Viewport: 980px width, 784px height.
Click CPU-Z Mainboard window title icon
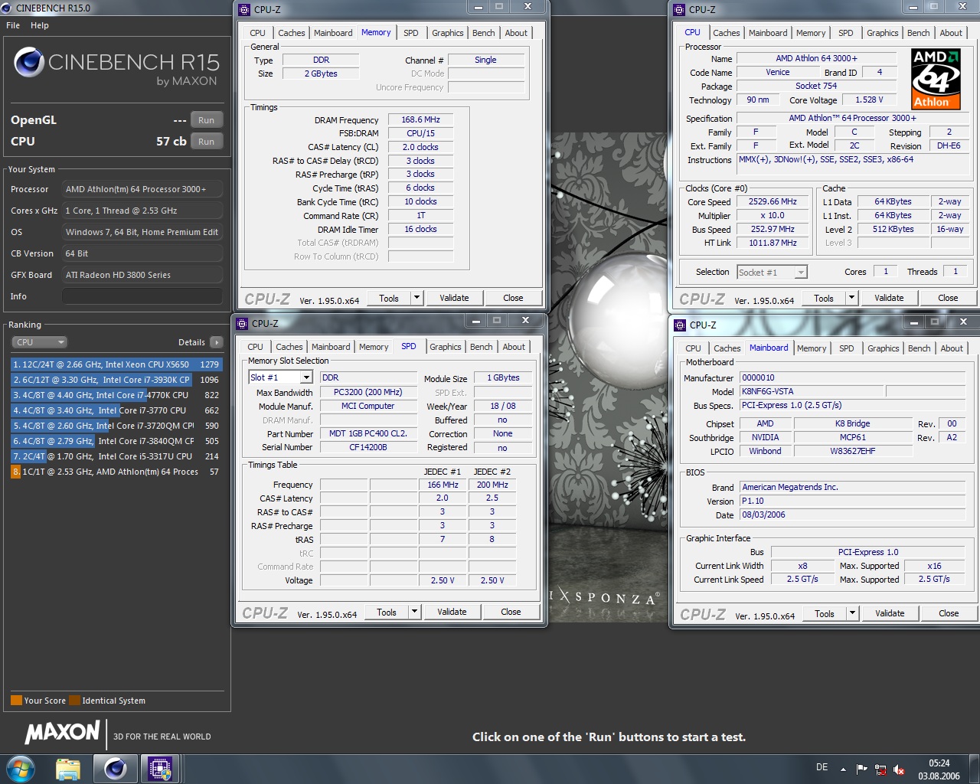pyautogui.click(x=680, y=325)
